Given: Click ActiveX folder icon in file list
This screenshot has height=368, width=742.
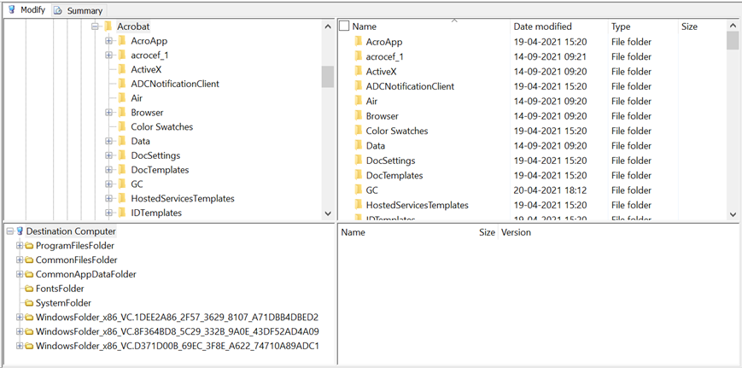Looking at the screenshot, I should coord(359,72).
